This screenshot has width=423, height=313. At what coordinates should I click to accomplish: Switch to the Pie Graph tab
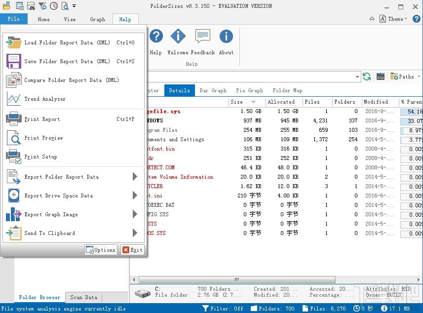pyautogui.click(x=250, y=91)
